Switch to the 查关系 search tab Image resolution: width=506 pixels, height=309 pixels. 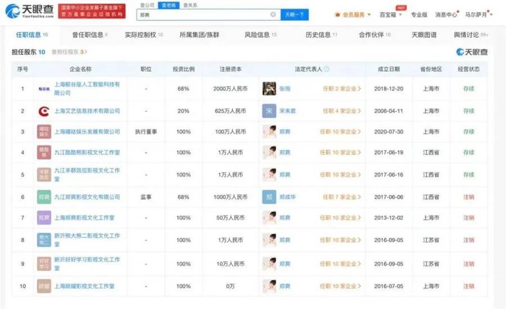tap(190, 5)
